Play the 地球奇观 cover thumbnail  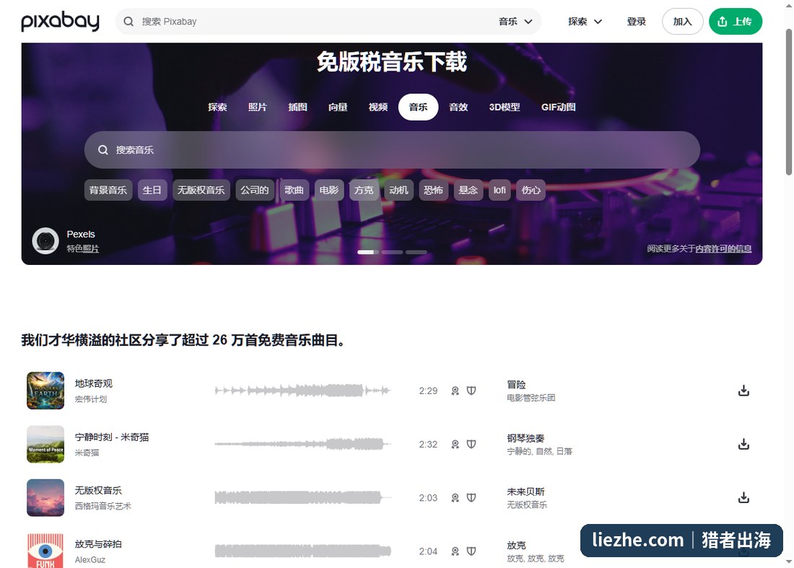point(45,390)
